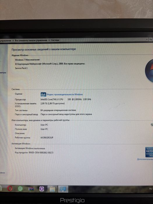Click the 'Система' breadcrumb item

click(55, 40)
